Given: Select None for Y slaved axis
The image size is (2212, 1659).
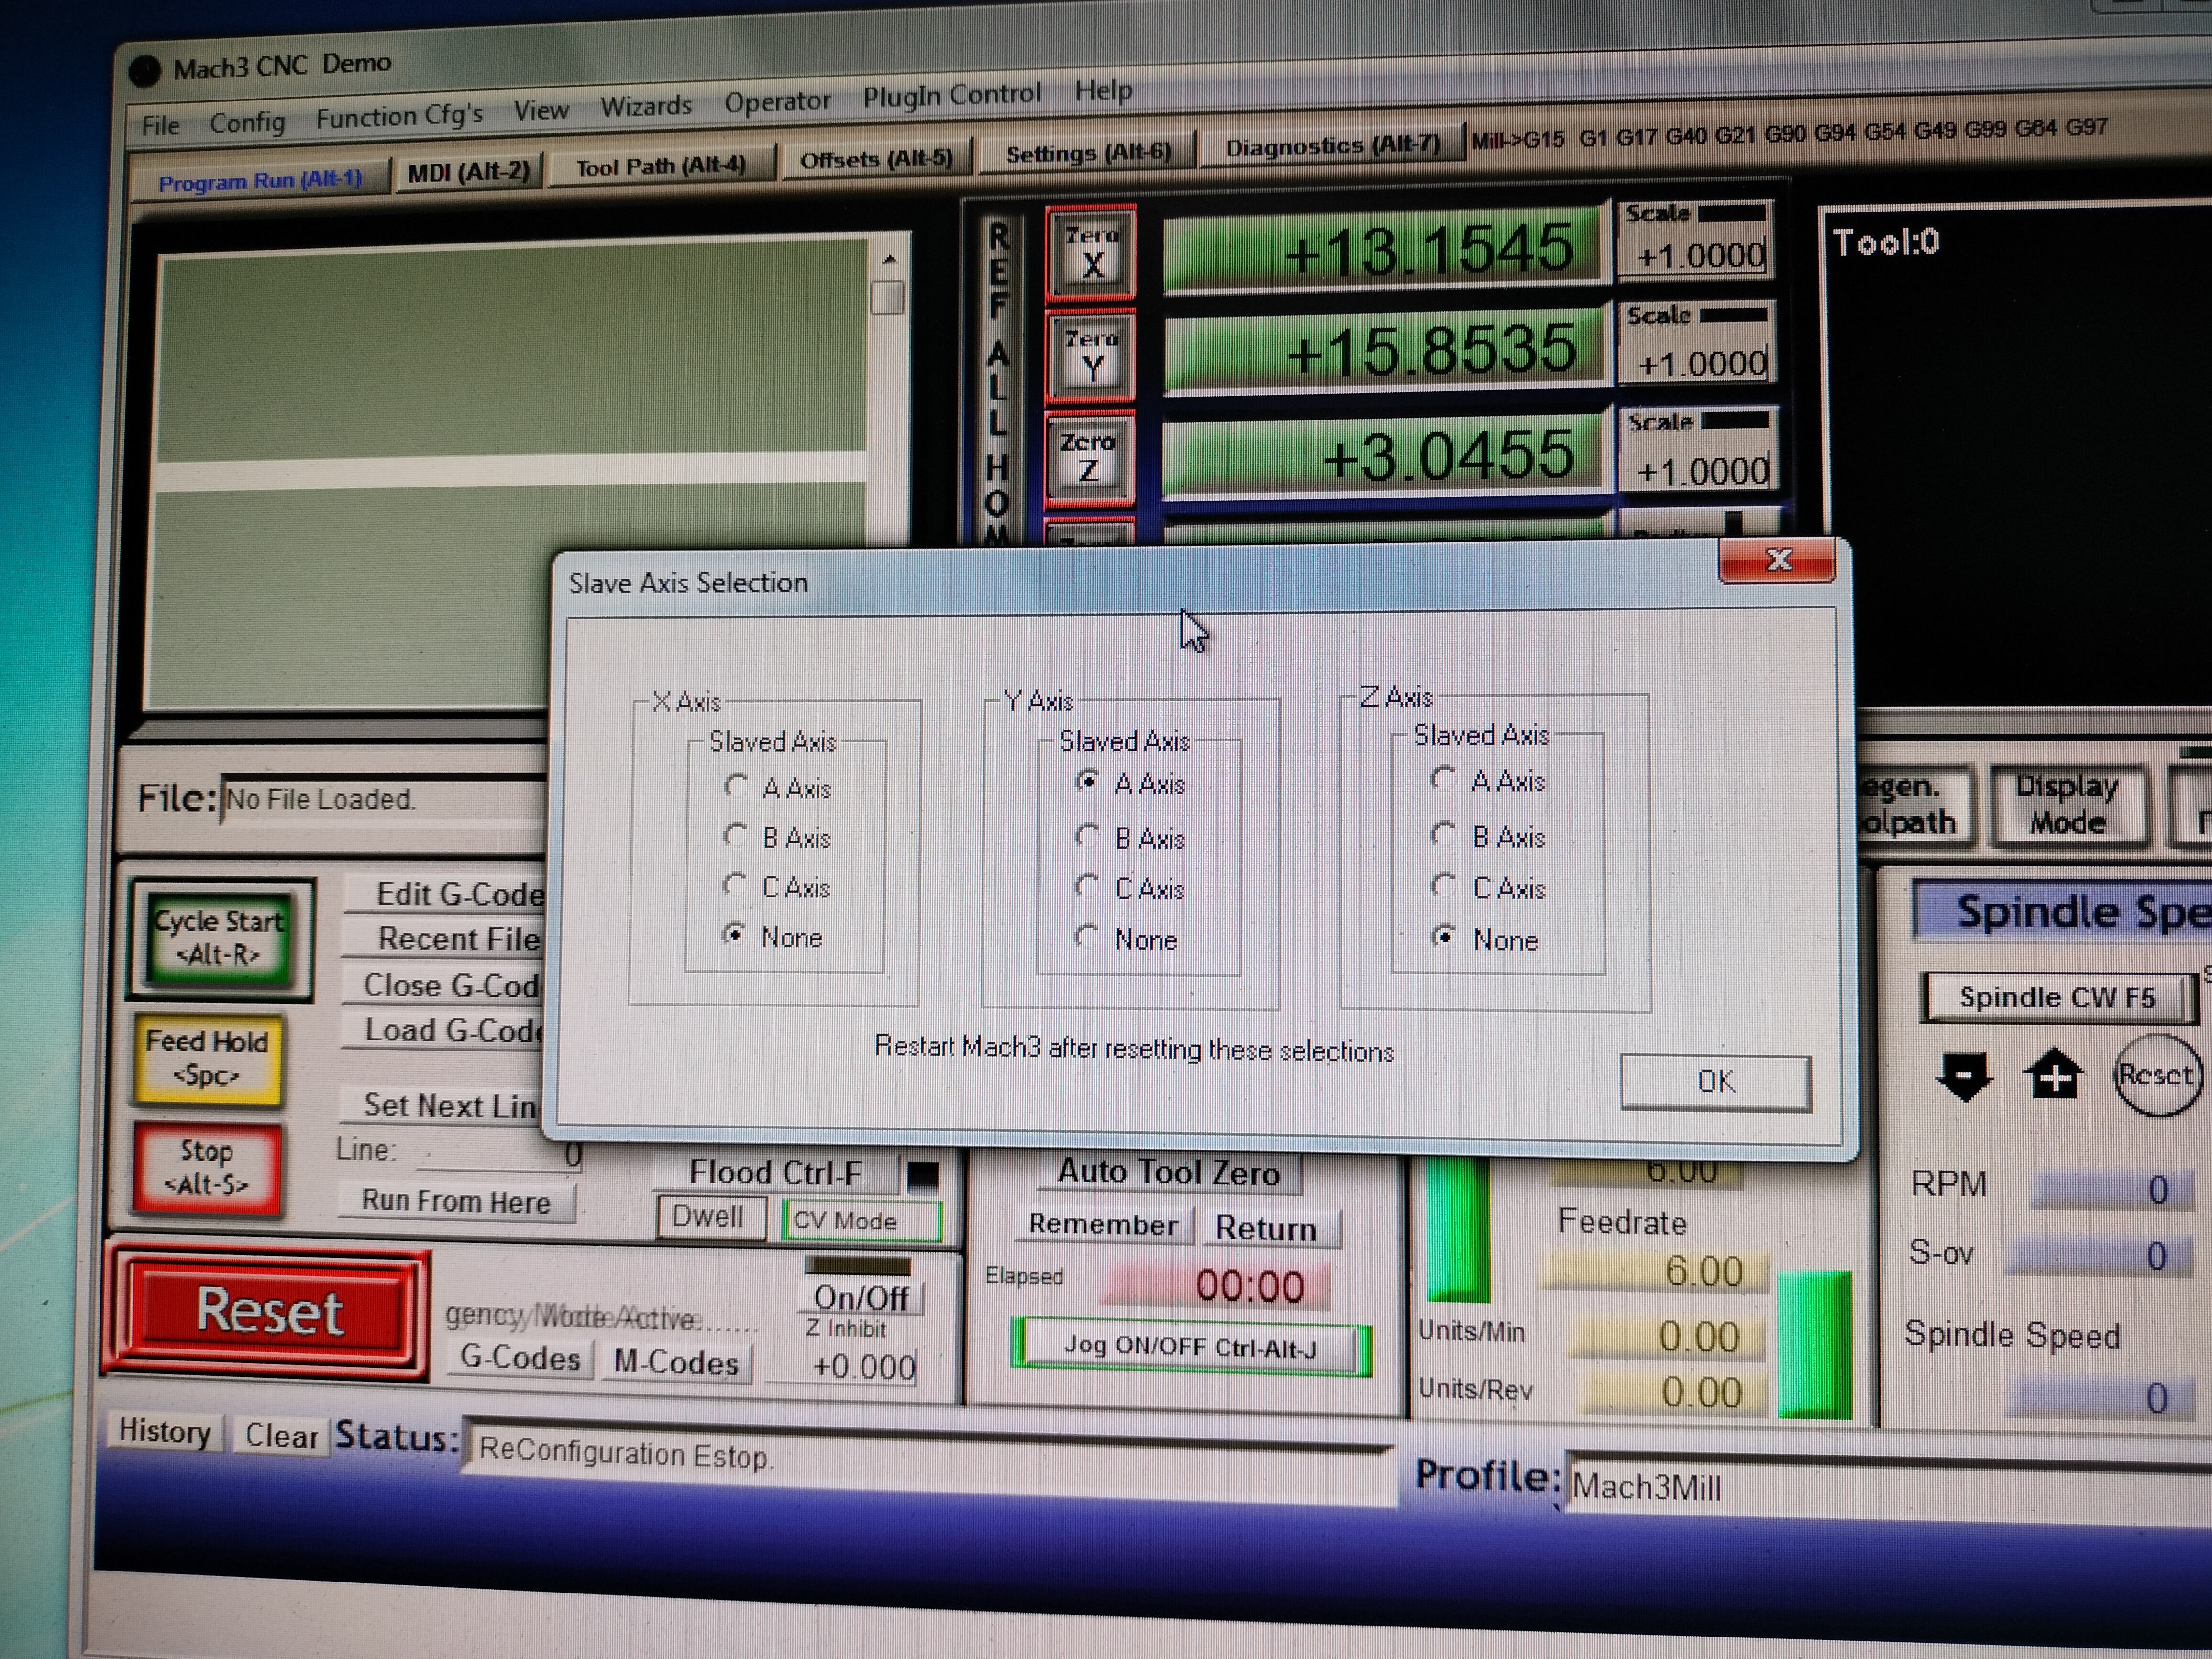Looking at the screenshot, I should [x=1087, y=938].
